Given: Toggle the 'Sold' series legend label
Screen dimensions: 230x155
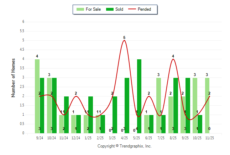Looking at the screenshot, I should pyautogui.click(x=119, y=9).
